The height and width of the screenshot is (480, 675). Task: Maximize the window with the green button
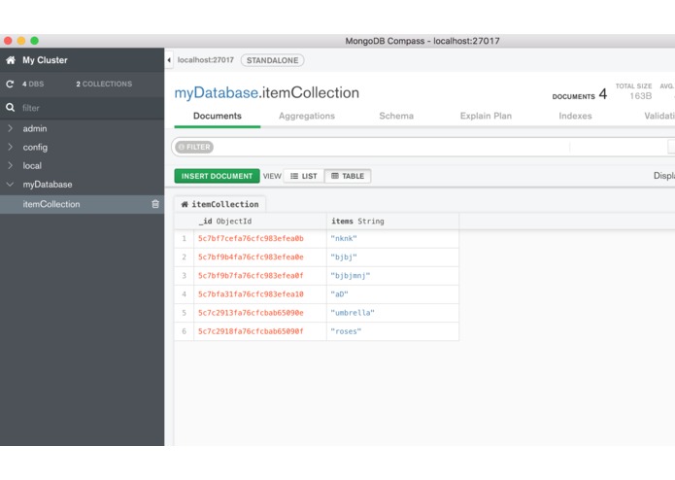click(x=34, y=41)
